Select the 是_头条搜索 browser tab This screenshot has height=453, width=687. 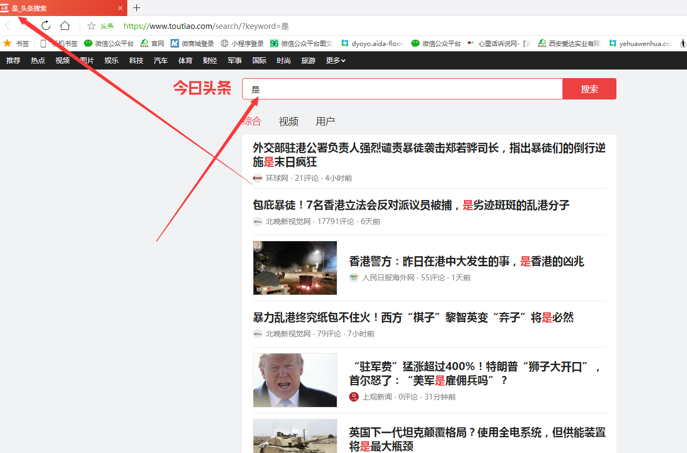coord(64,8)
